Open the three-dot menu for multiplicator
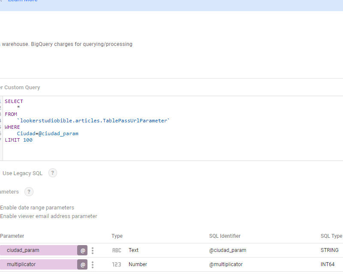The width and height of the screenshot is (343, 279). coord(93,264)
